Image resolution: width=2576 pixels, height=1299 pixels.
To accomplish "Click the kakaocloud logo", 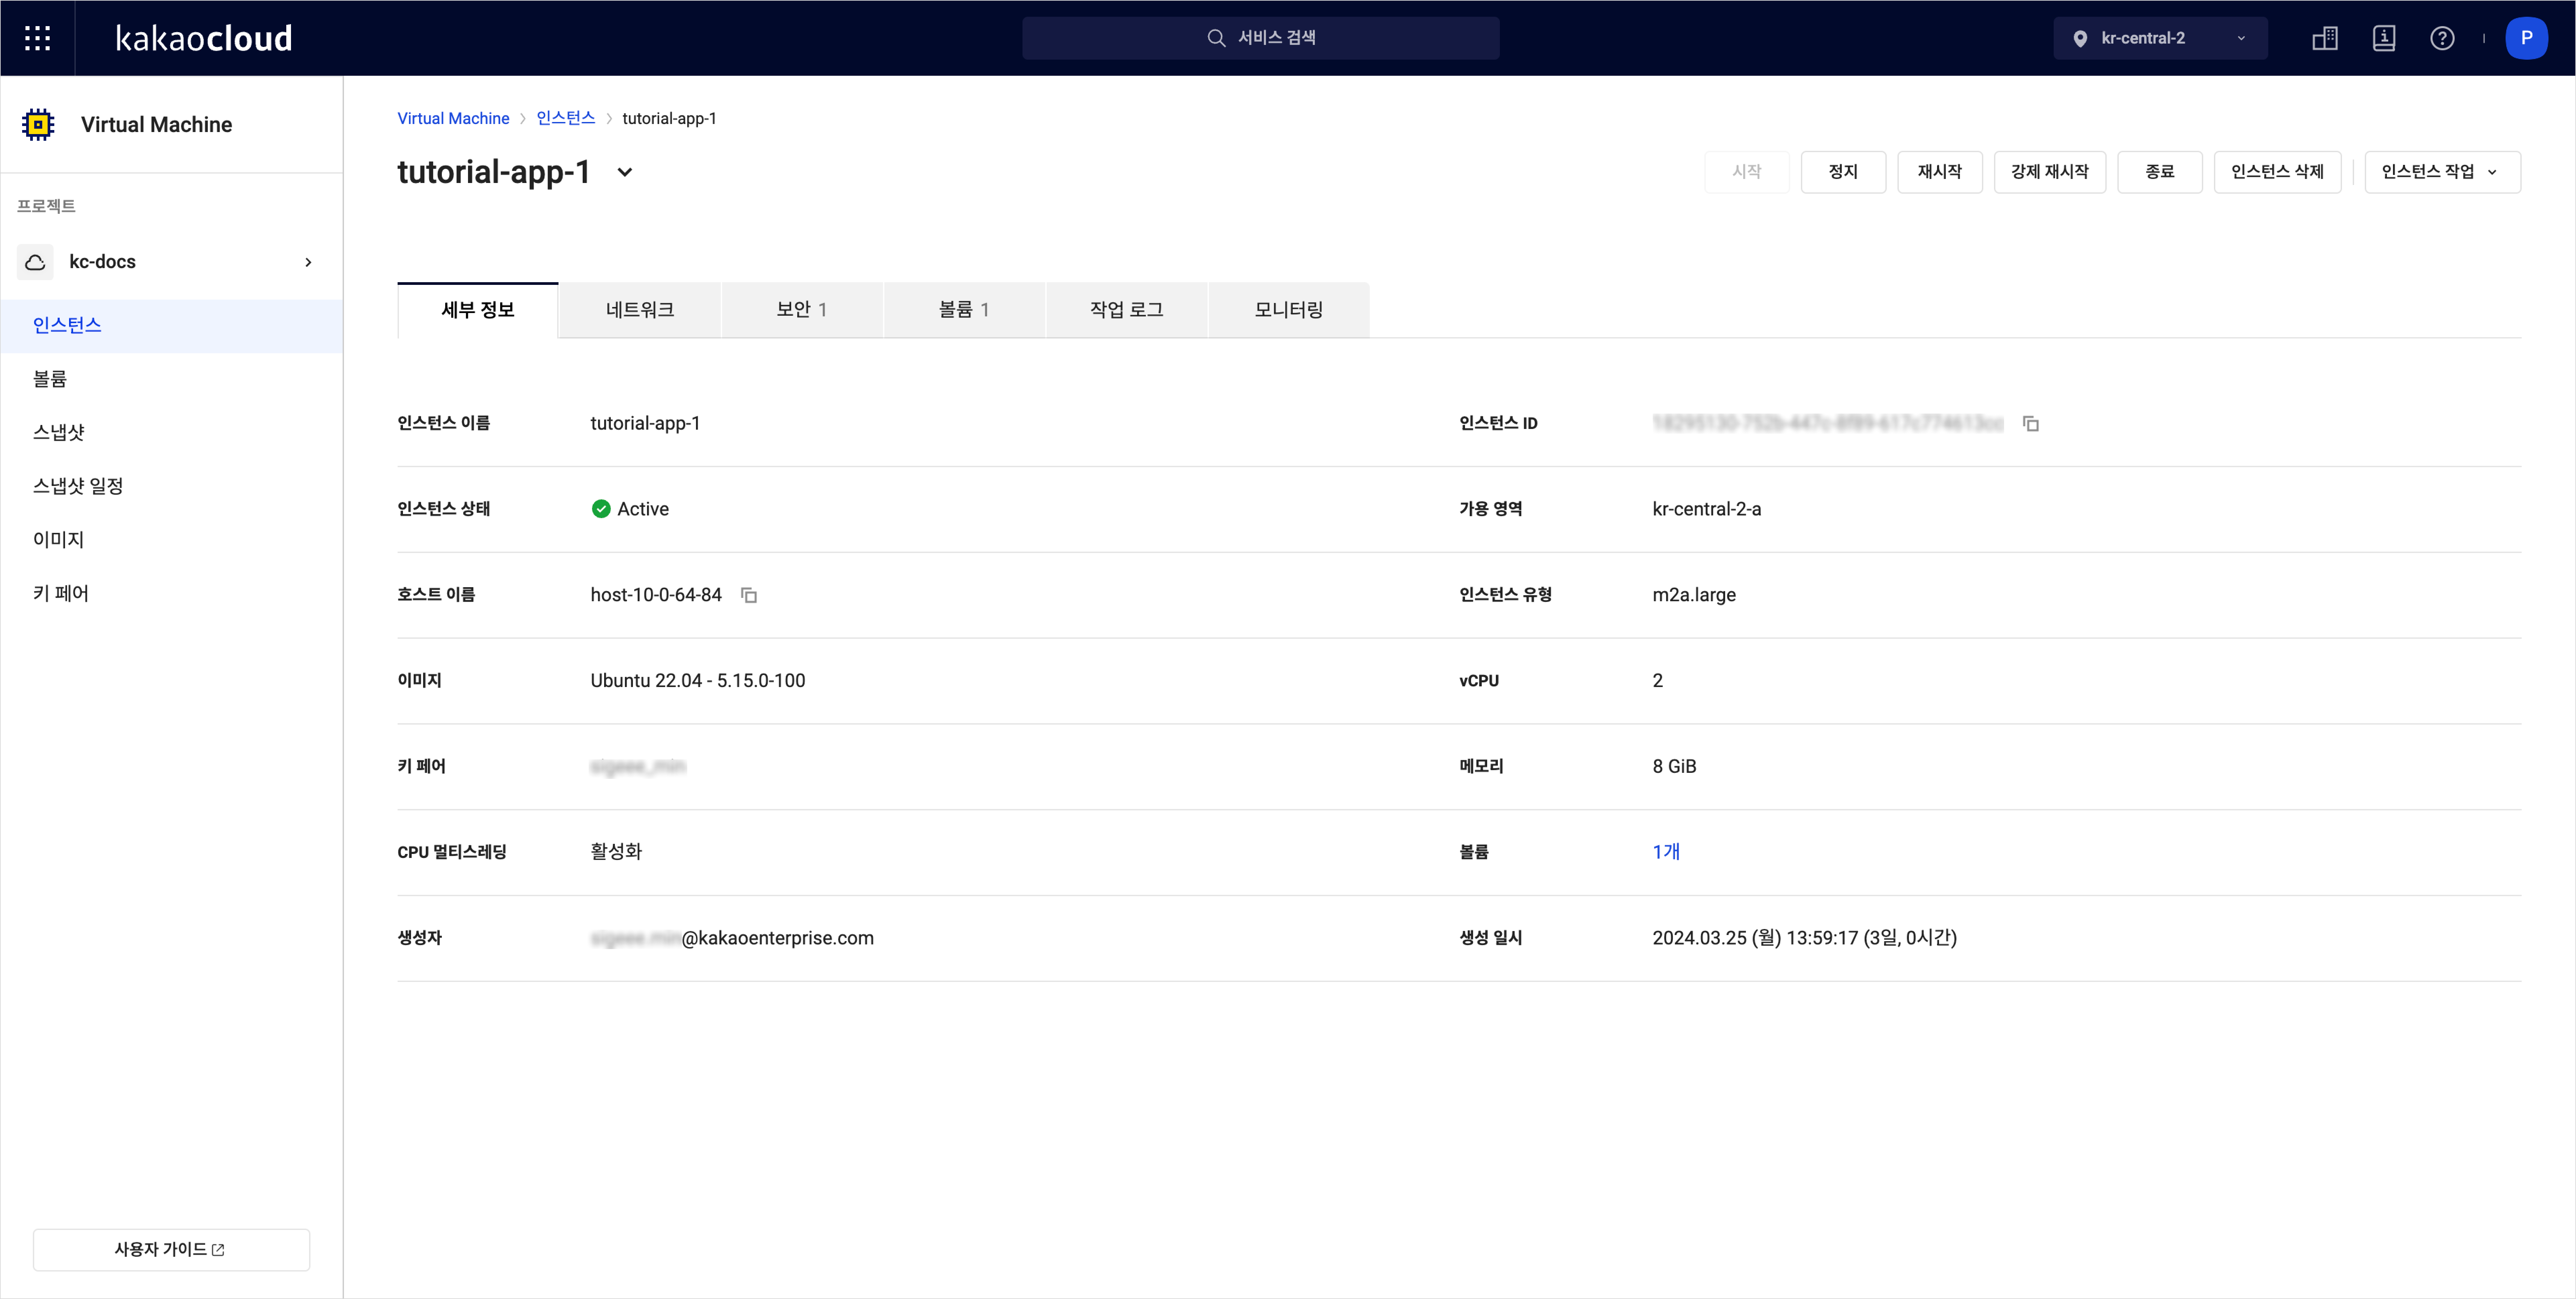I will click(204, 38).
